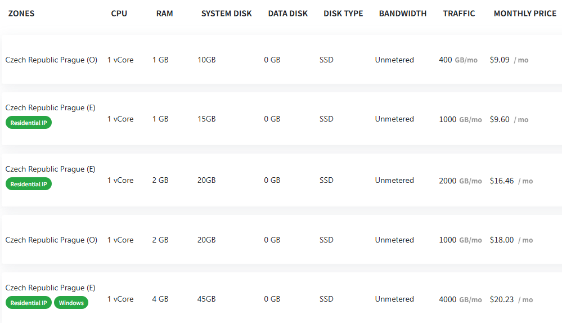The width and height of the screenshot is (562, 323).
Task: Sort by the CPU column header
Action: tap(119, 14)
